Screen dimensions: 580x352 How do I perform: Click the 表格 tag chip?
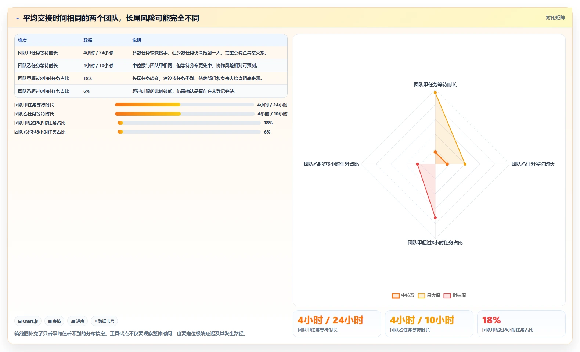54,321
